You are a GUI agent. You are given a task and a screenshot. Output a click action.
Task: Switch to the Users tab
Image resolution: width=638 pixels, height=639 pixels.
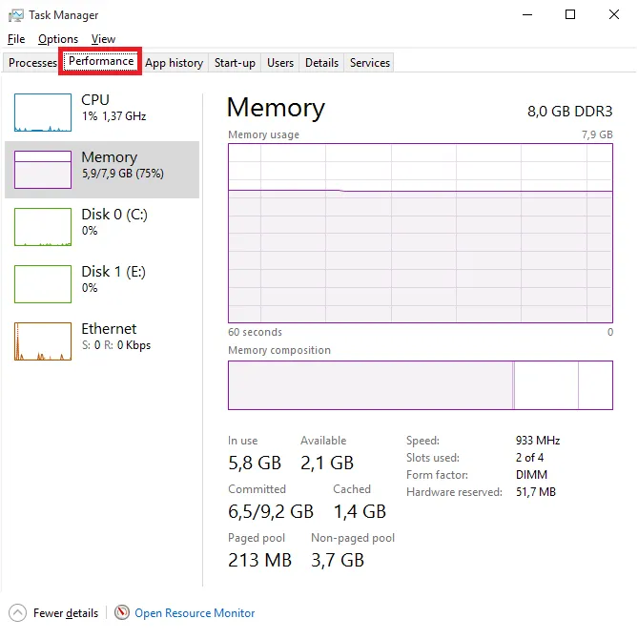(x=280, y=63)
